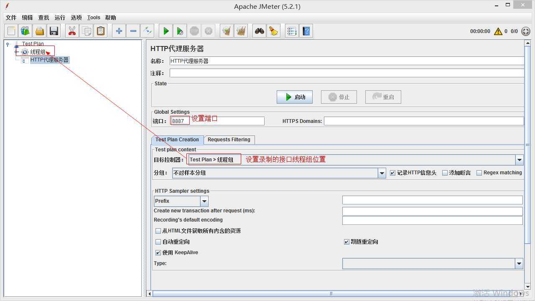The height and width of the screenshot is (301, 535).
Task: Open the Tools menu
Action: [94, 18]
